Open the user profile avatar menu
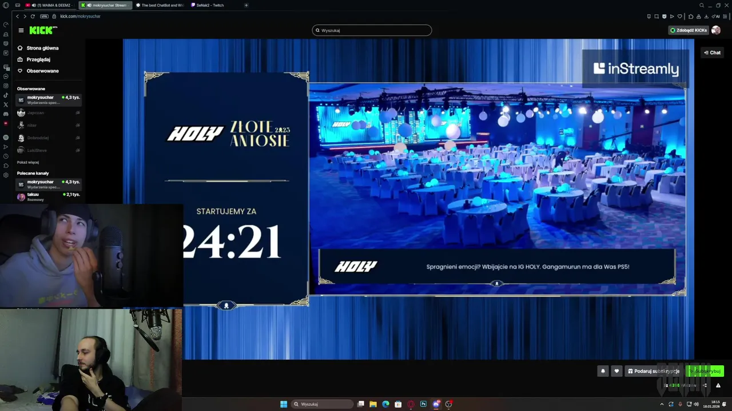Screen dimensions: 732x411 click(716, 30)
